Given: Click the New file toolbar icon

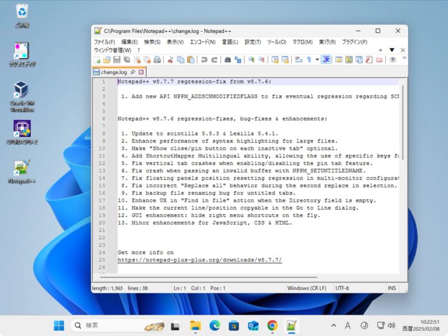Looking at the screenshot, I should pos(97,60).
